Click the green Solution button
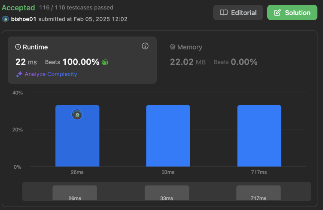Screen dimensions: 323x210 [x=292, y=12]
